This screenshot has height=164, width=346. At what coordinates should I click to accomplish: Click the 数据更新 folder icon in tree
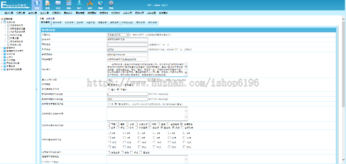coord(5,48)
